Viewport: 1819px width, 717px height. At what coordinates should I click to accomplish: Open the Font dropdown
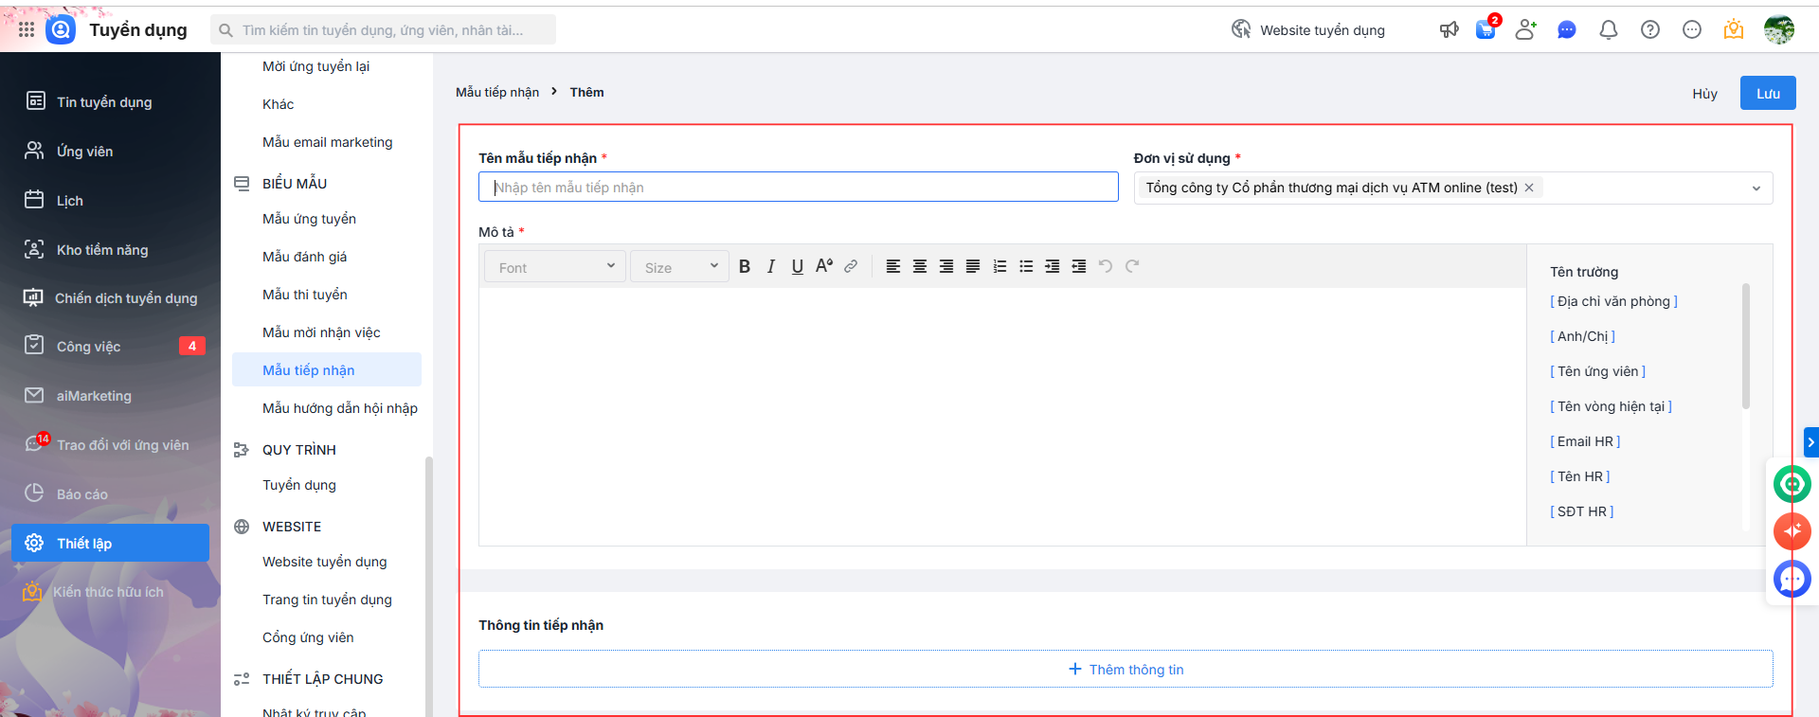click(555, 267)
